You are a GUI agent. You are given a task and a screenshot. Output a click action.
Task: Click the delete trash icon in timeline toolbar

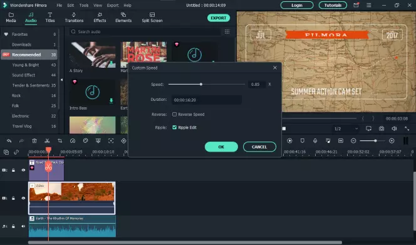[34, 141]
